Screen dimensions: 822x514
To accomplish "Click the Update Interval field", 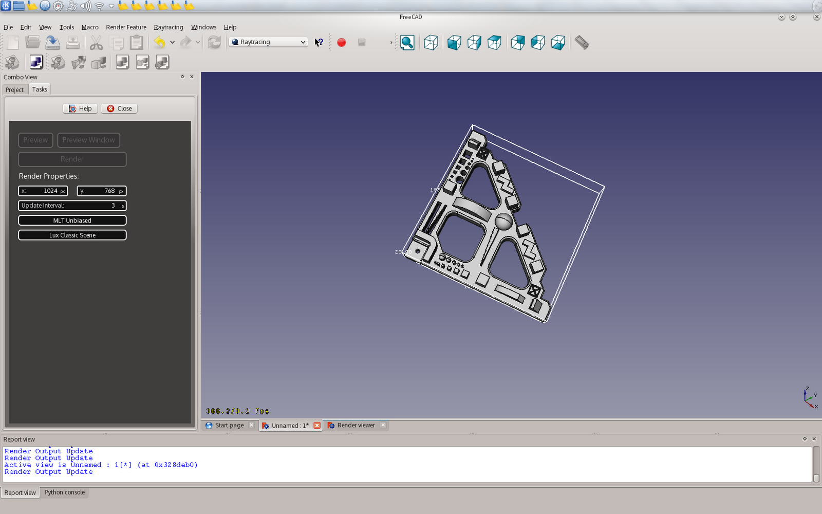I will tap(72, 206).
